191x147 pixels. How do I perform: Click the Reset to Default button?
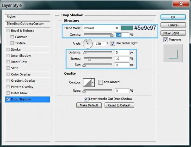click(119, 105)
